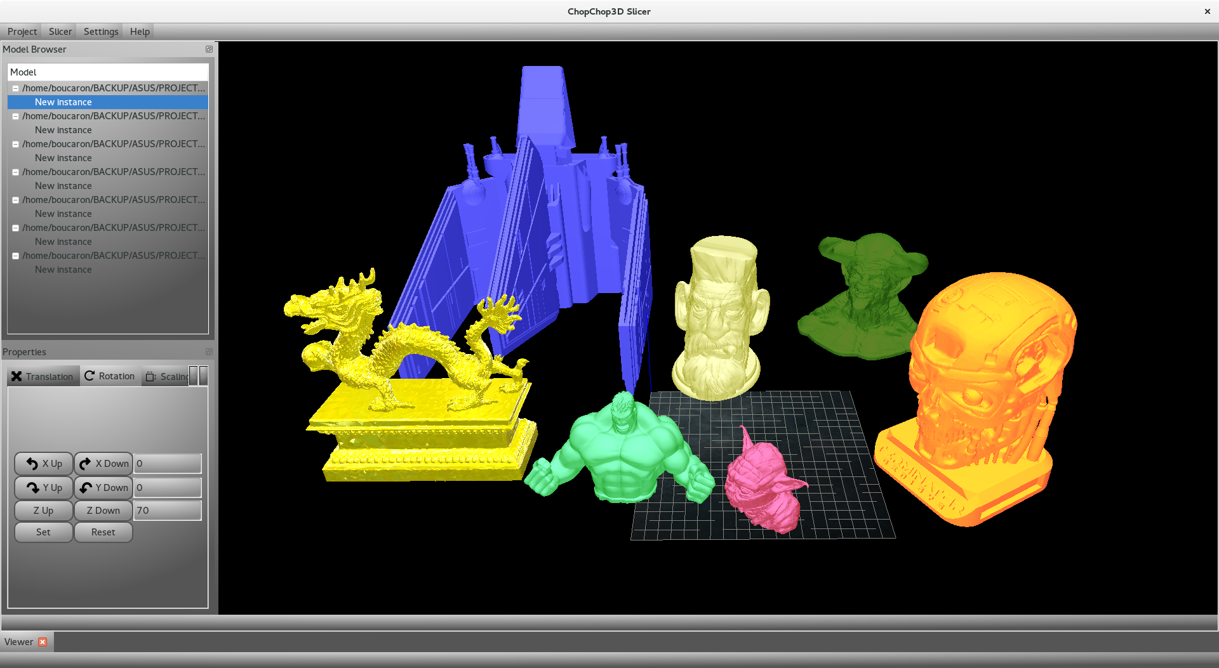Screen dimensions: 1219x668
Task: Open the Slicer menu
Action: point(60,32)
